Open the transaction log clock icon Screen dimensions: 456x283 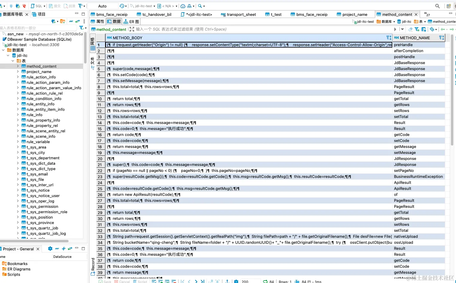(122, 6)
